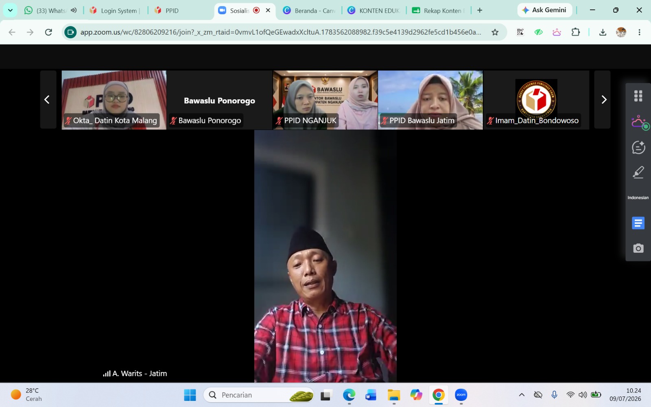The image size is (651, 407).
Task: Open Microsoft Word from the taskbar
Action: 371,395
